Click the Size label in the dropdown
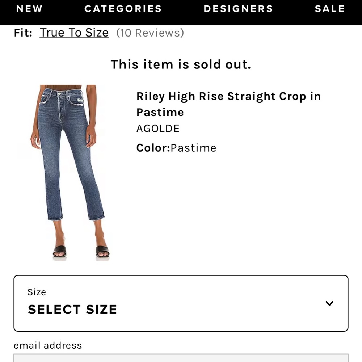The image size is (362, 362). pos(37,292)
